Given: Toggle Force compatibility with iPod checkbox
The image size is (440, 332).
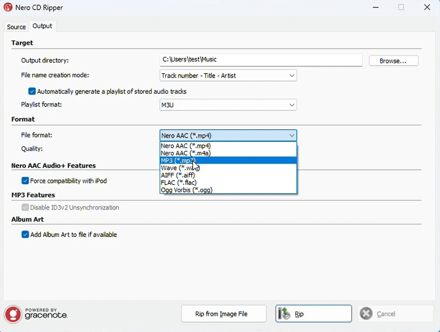Looking at the screenshot, I should pos(25,181).
